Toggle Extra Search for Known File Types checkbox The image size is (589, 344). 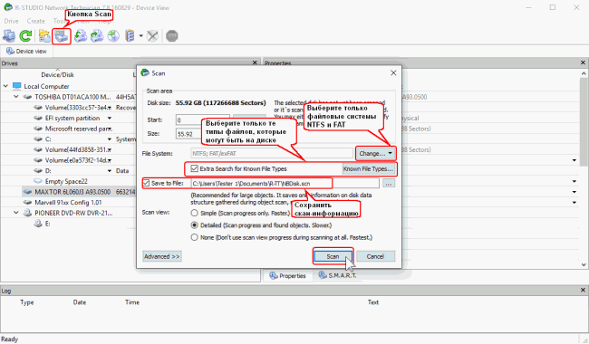(194, 168)
